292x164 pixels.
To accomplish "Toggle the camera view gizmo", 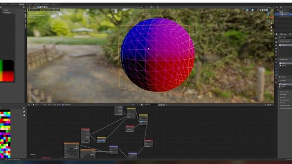I will 271,31.
